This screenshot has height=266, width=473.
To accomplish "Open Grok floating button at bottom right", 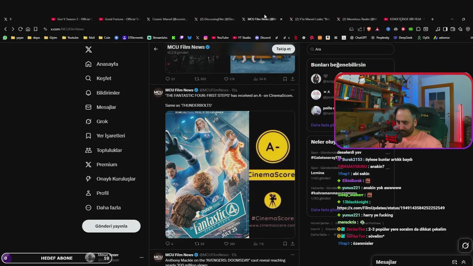I will (x=465, y=246).
